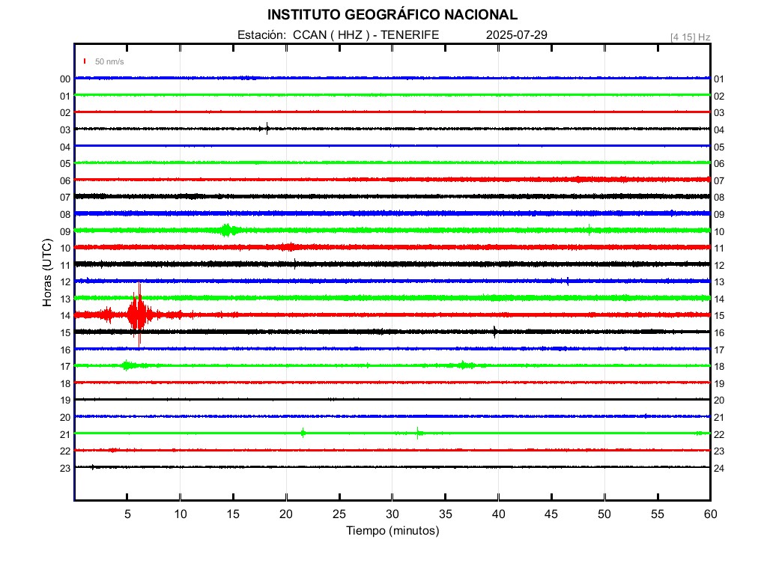Image resolution: width=767 pixels, height=575 pixels.
Task: Click the 35 minute tick label
Action: coord(445,514)
